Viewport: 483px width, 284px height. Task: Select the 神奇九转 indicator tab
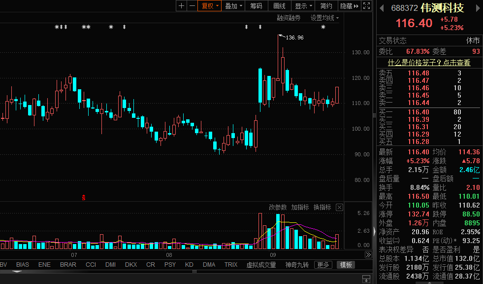click(297, 265)
